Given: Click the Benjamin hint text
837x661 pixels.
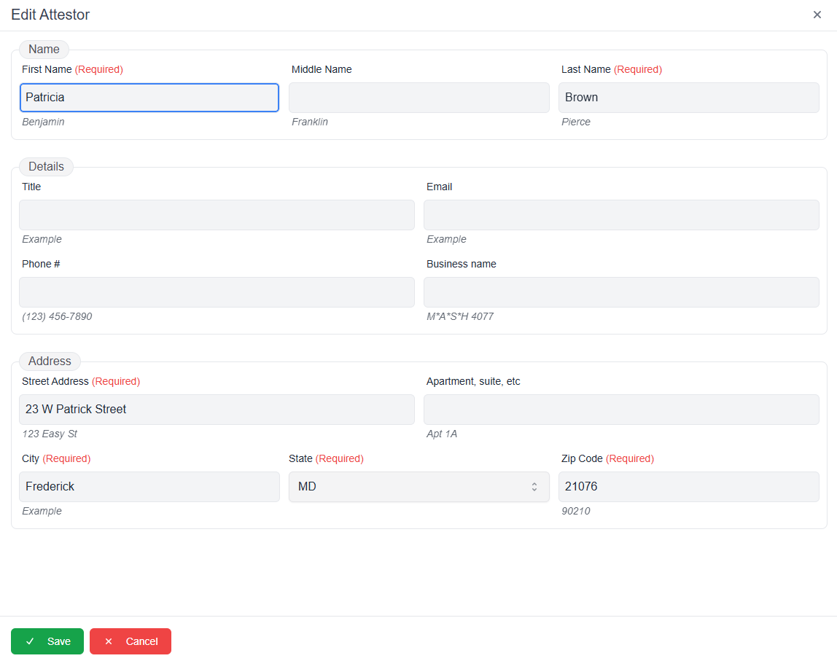Looking at the screenshot, I should click(x=43, y=122).
